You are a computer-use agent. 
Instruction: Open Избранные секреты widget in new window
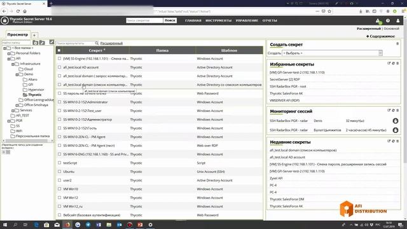point(389,64)
